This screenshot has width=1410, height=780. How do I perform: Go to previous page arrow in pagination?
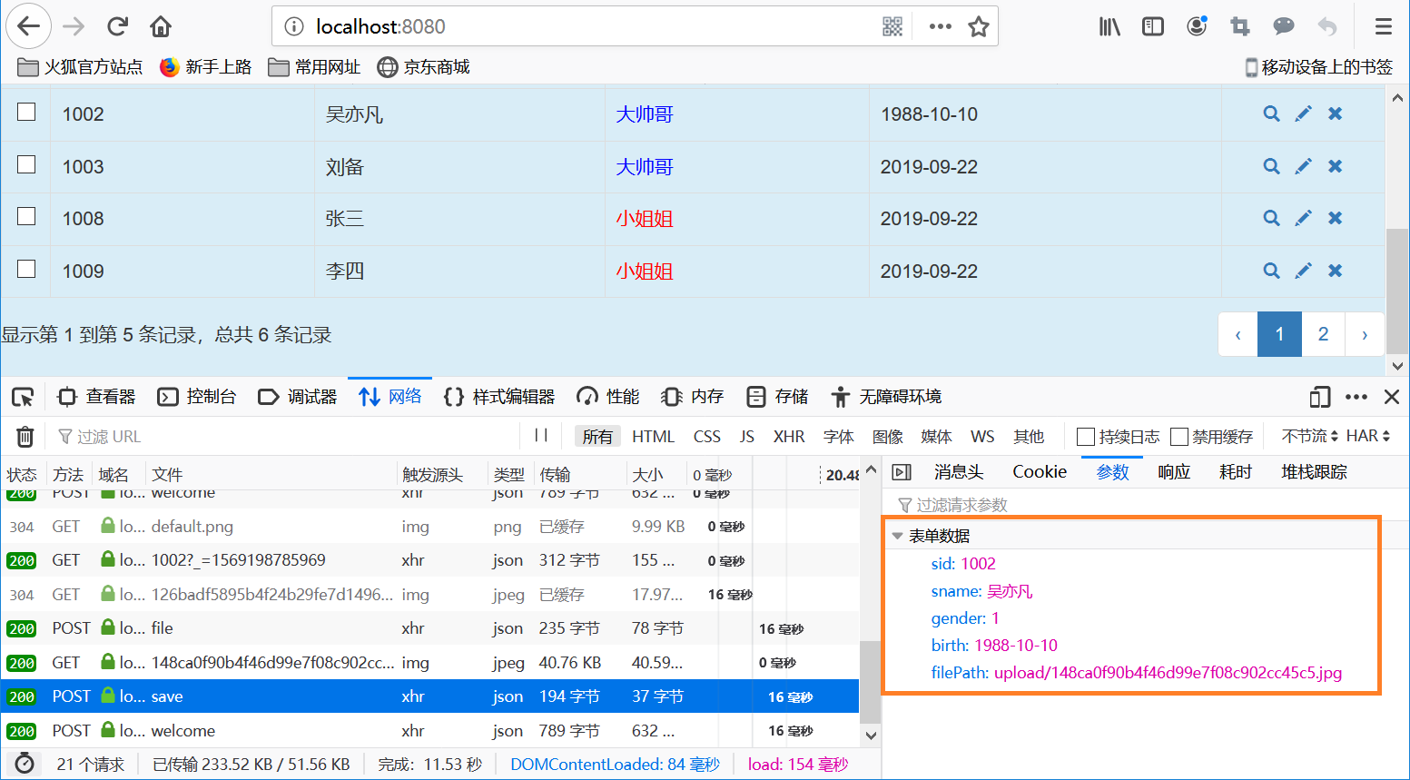(1237, 334)
